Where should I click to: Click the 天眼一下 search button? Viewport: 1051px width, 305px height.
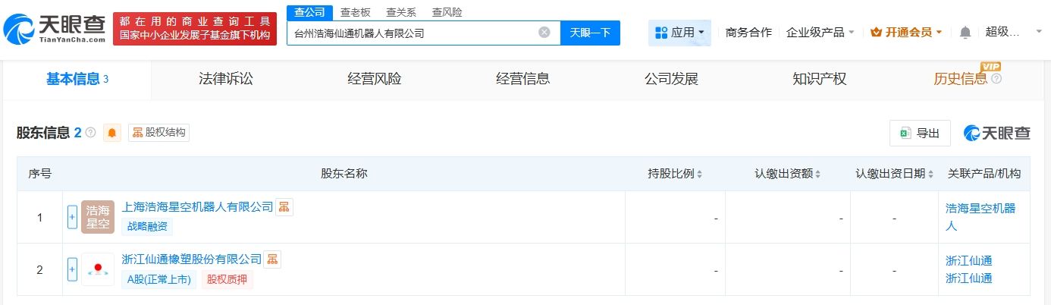tap(590, 33)
